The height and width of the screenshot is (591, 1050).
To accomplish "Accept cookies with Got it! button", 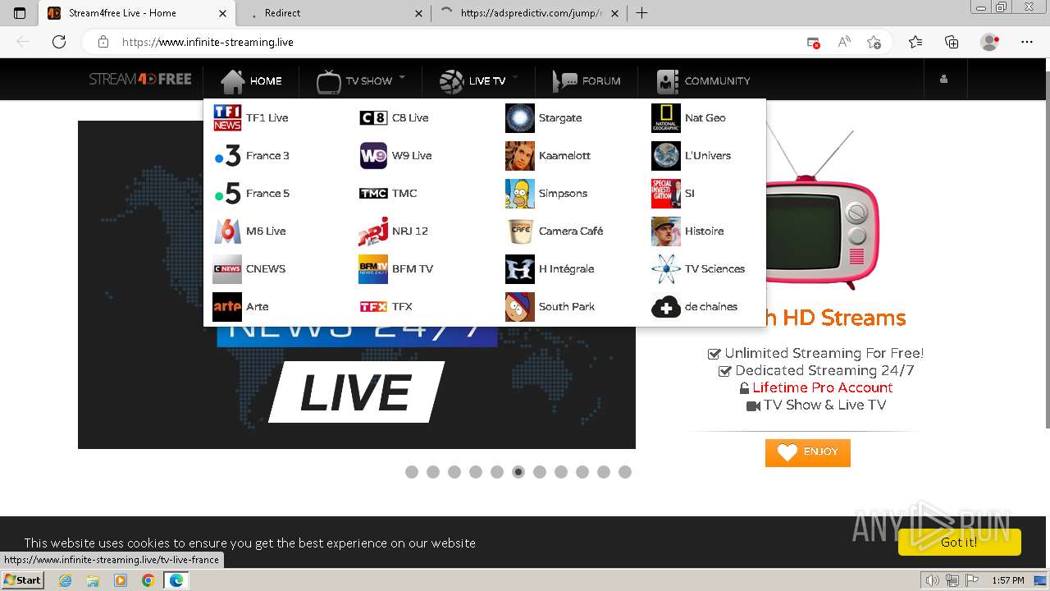I will 959,543.
